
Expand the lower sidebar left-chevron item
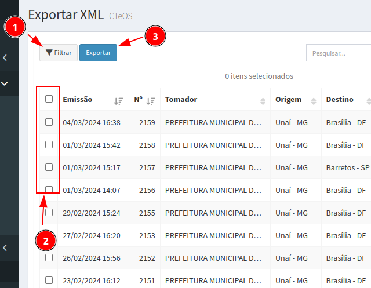(x=5, y=247)
